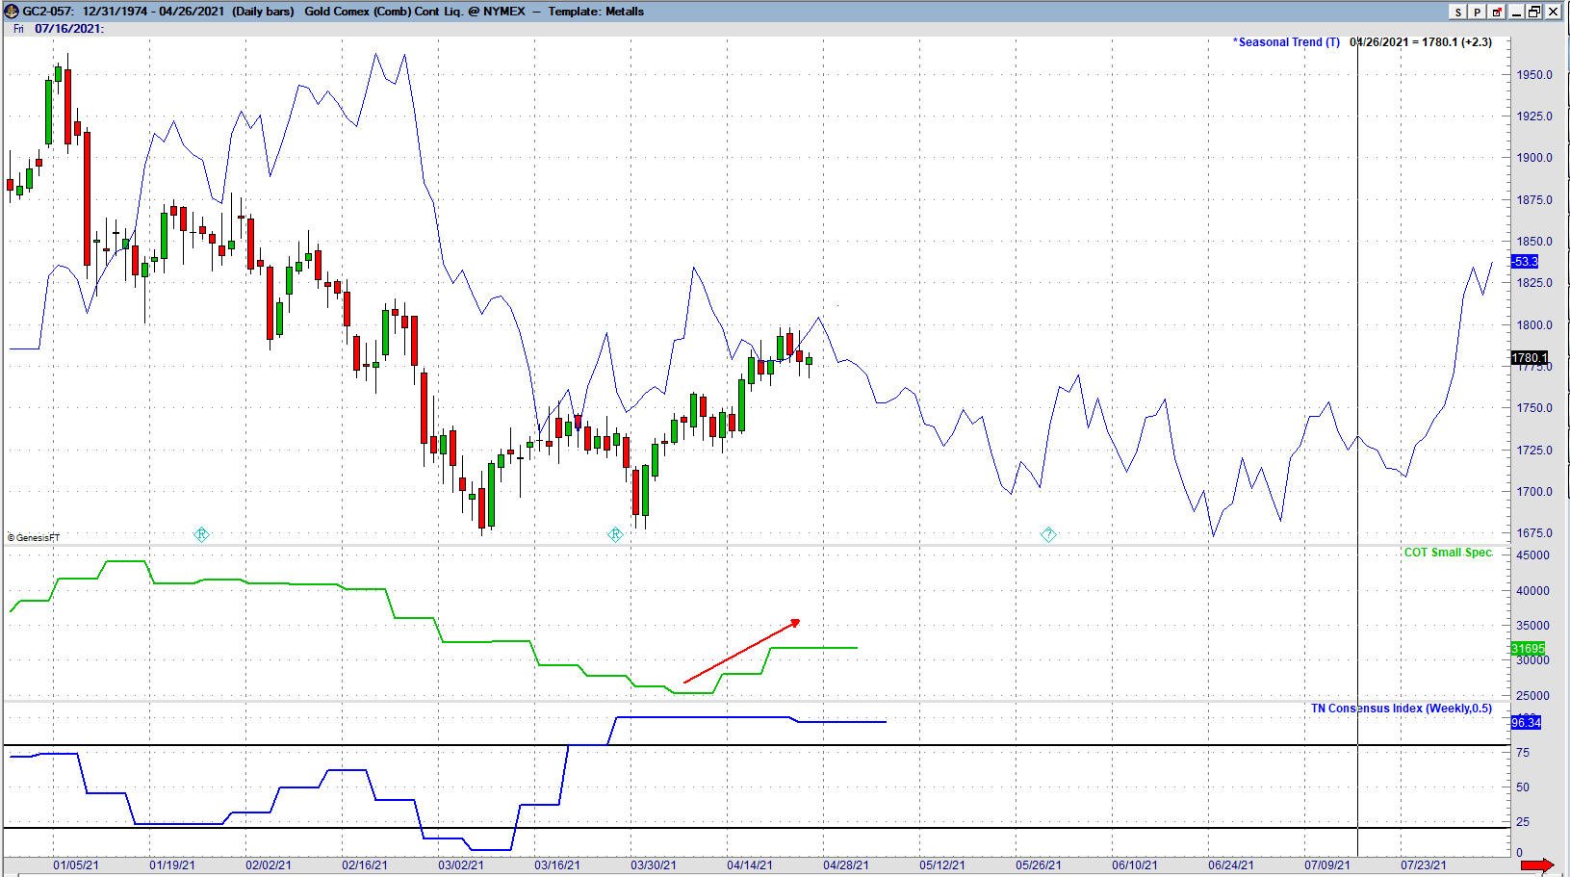Click the 05/12/21 date axis label
This screenshot has width=1570, height=877.
point(942,865)
